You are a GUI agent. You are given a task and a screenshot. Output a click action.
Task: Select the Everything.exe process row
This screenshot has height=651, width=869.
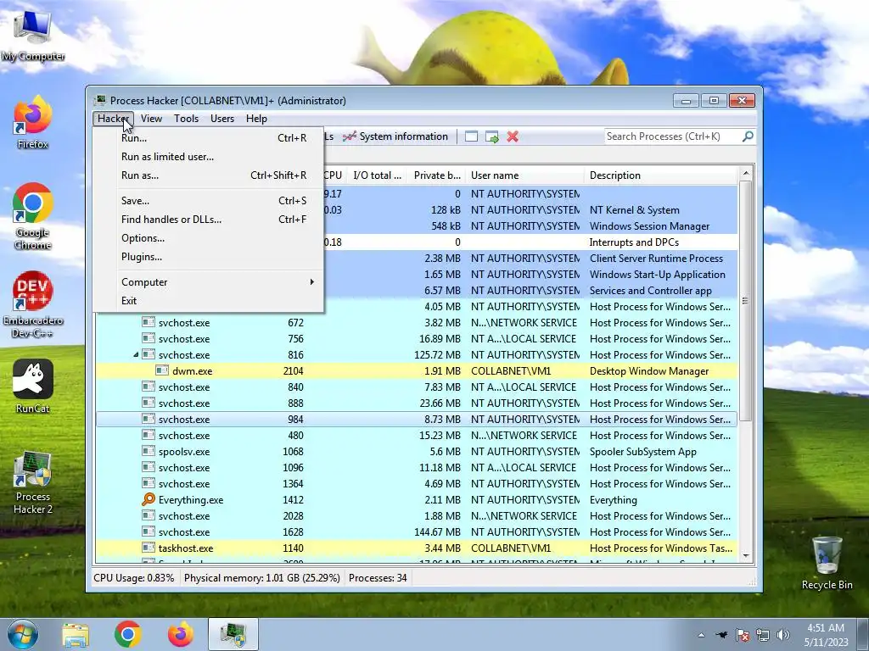417,500
